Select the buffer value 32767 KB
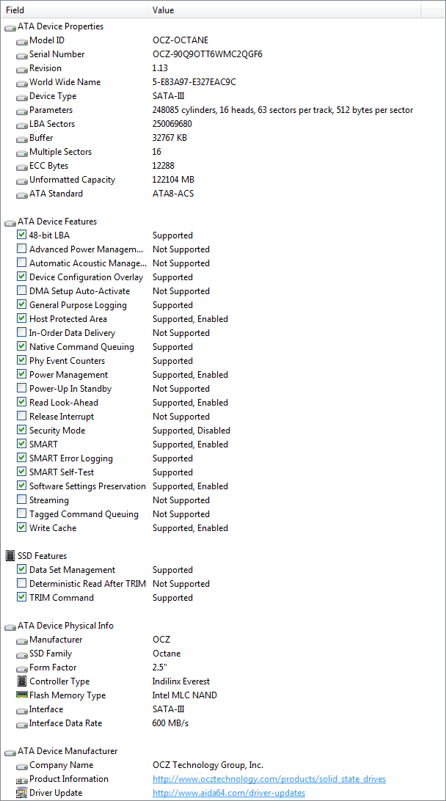The height and width of the screenshot is (801, 446). point(171,138)
